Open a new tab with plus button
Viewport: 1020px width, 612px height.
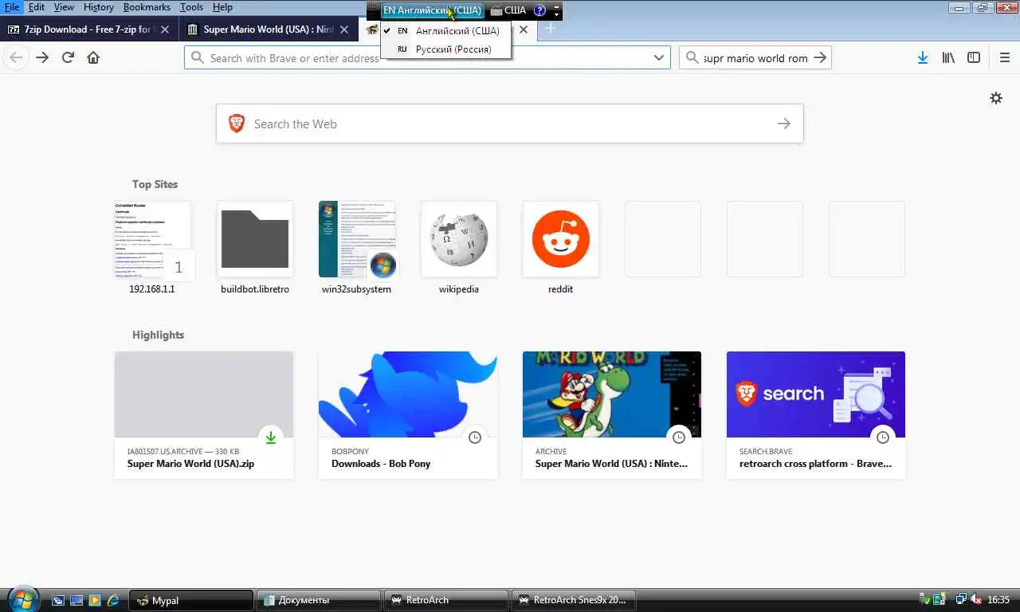point(550,29)
